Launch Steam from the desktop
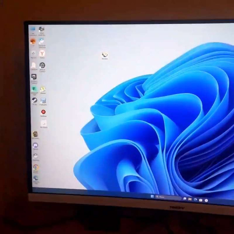The width and height of the screenshot is (234, 234). [34, 100]
